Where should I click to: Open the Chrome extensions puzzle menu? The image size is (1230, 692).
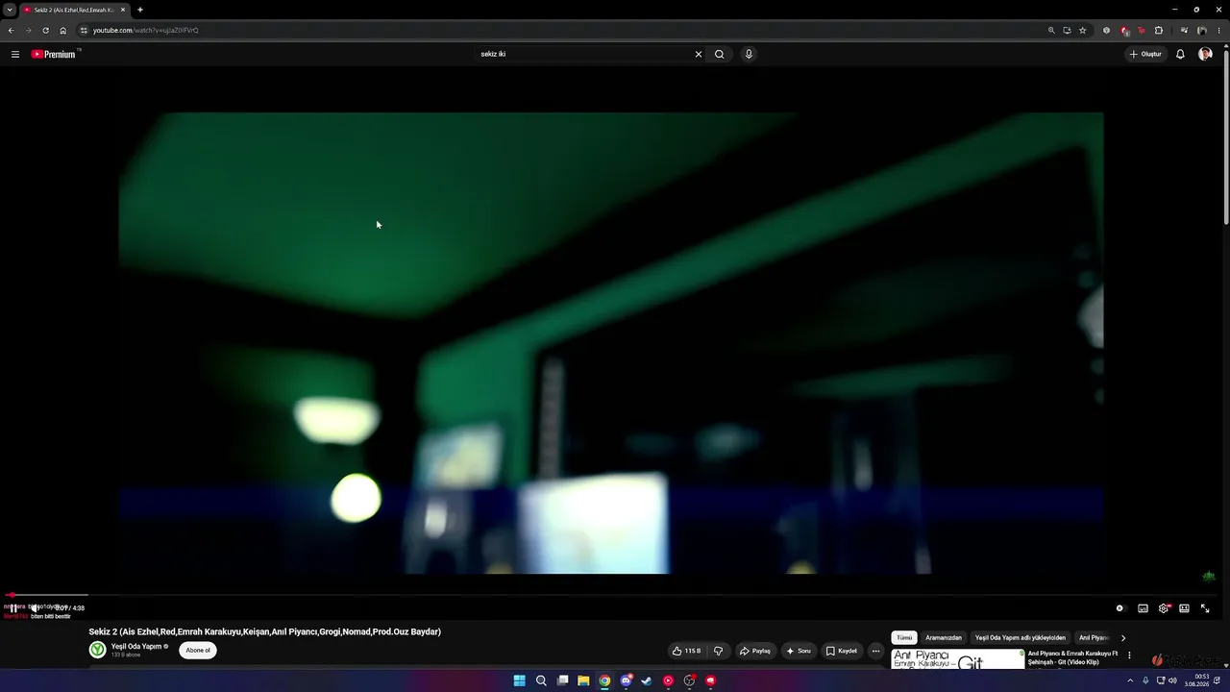click(x=1158, y=30)
